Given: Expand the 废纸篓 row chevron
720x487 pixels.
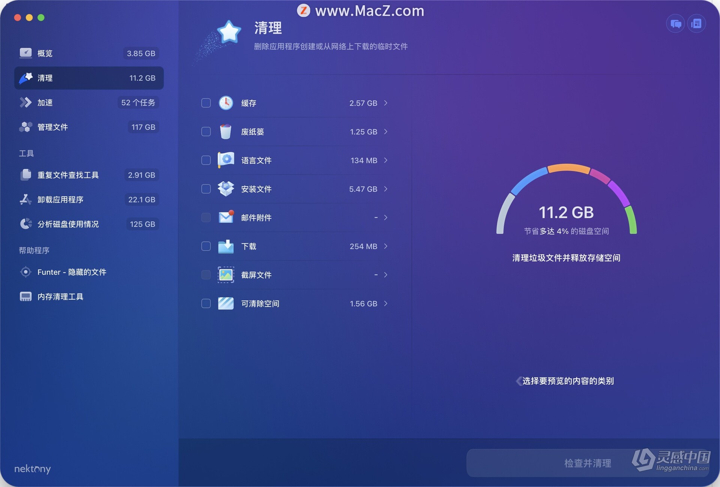Looking at the screenshot, I should click(x=385, y=131).
